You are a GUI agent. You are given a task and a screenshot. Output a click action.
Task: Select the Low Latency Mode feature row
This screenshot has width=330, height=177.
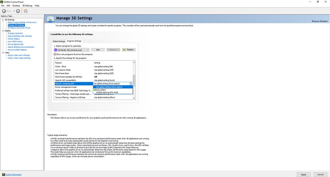[x=93, y=70]
